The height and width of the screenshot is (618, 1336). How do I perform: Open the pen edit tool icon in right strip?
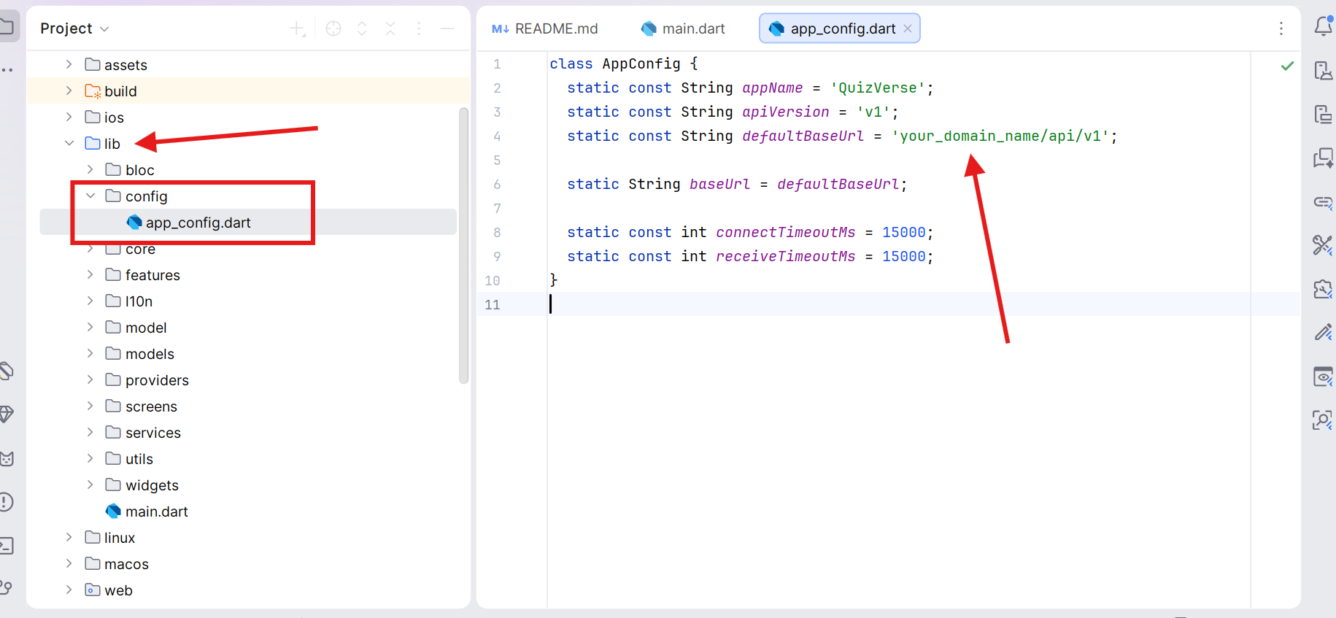coord(1323,333)
